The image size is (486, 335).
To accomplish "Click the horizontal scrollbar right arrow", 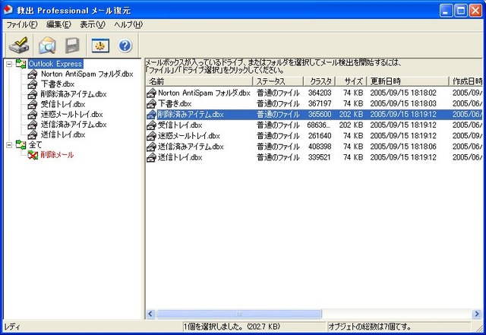I will tap(476, 314).
